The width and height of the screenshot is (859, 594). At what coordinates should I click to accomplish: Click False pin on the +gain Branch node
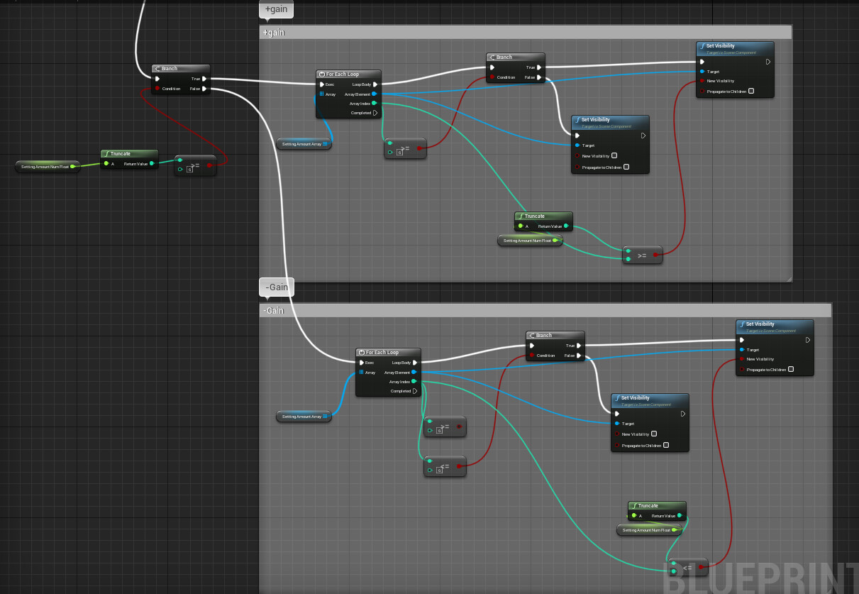539,77
